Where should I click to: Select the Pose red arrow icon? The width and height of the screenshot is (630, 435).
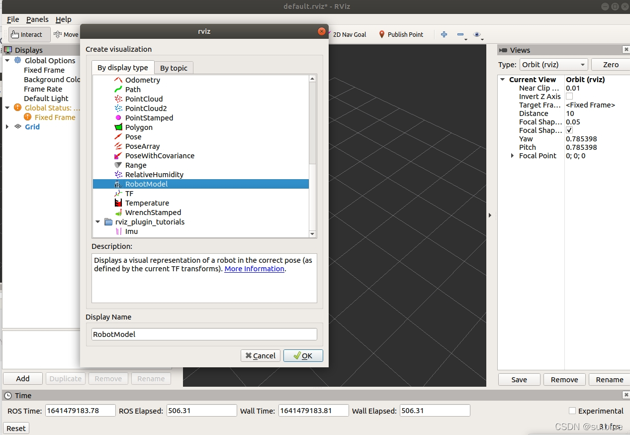click(118, 136)
